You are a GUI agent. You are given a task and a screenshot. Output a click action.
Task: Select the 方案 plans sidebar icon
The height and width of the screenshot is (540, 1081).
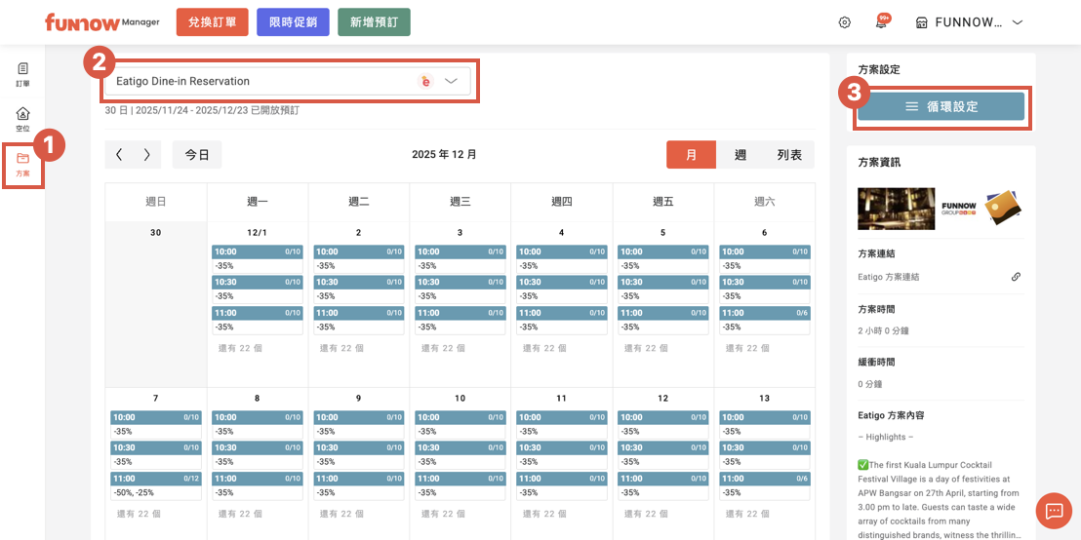tap(22, 164)
